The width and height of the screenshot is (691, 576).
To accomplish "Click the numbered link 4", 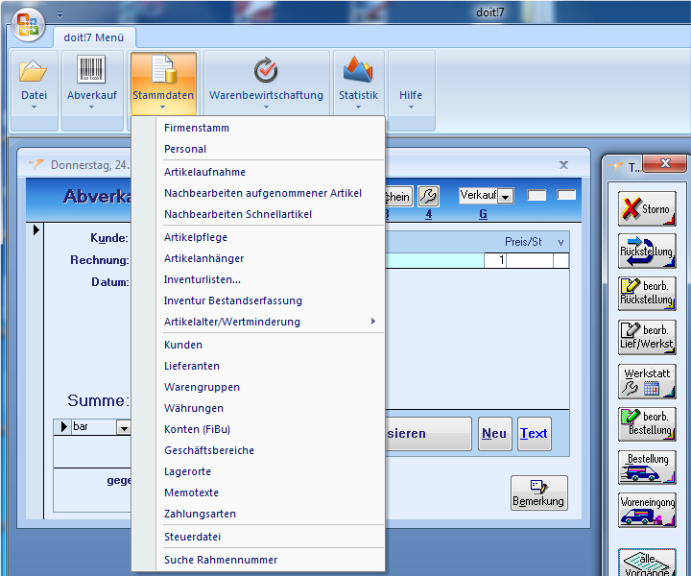I will pyautogui.click(x=429, y=215).
